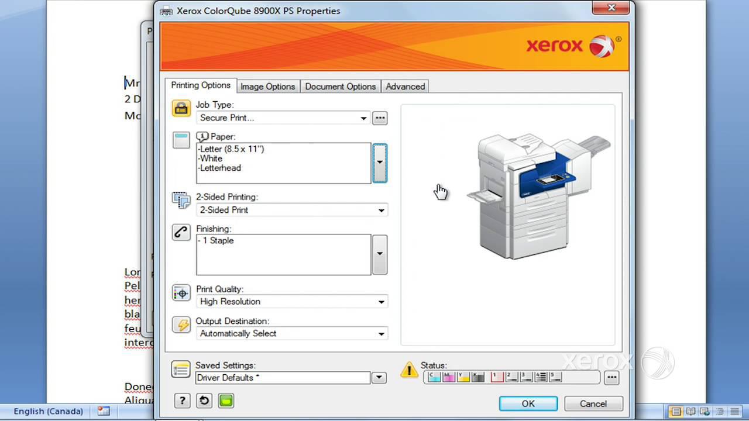Click the Print Quality target icon
Image resolution: width=749 pixels, height=421 pixels.
coord(181,293)
